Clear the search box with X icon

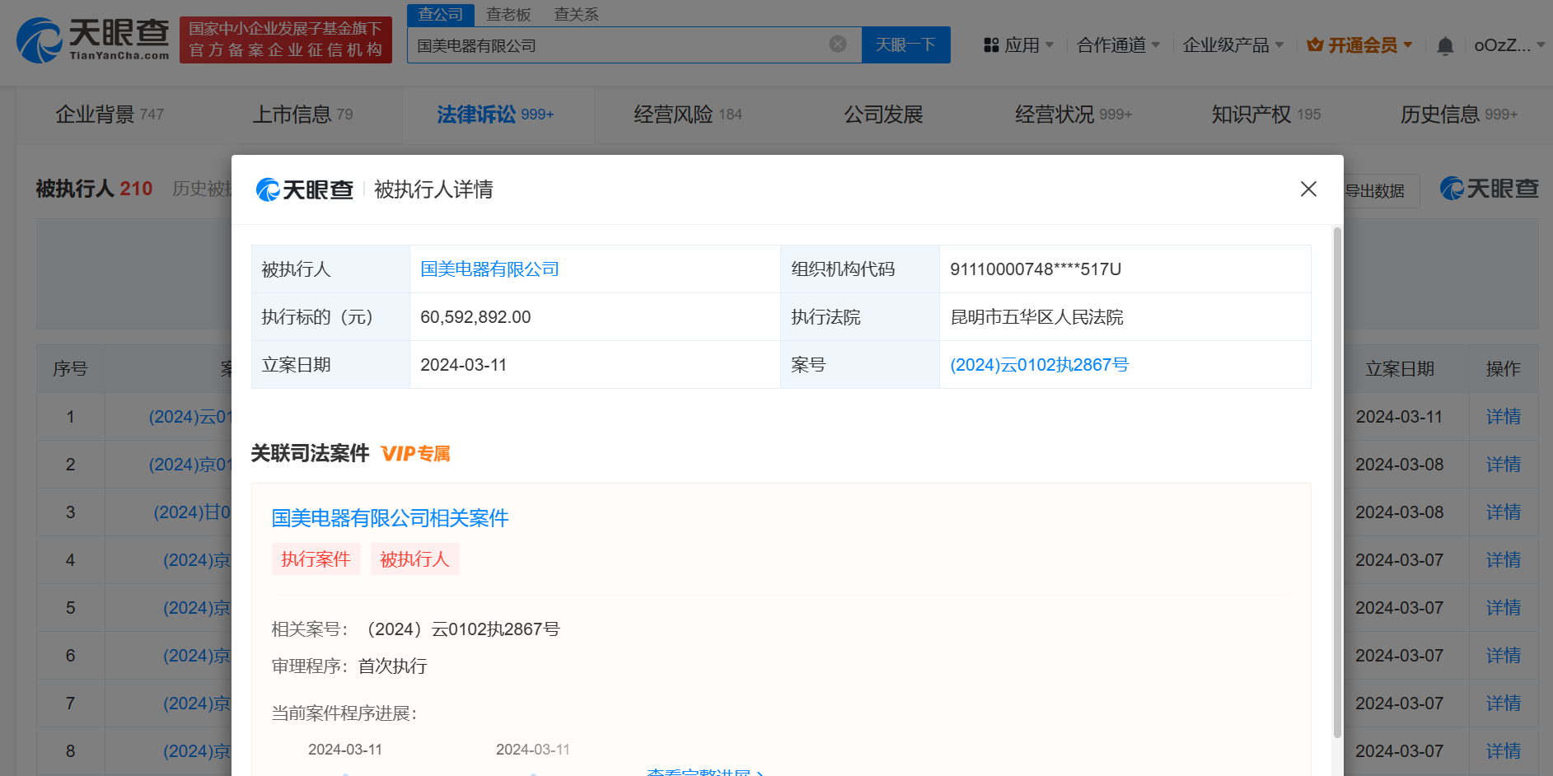click(x=838, y=44)
